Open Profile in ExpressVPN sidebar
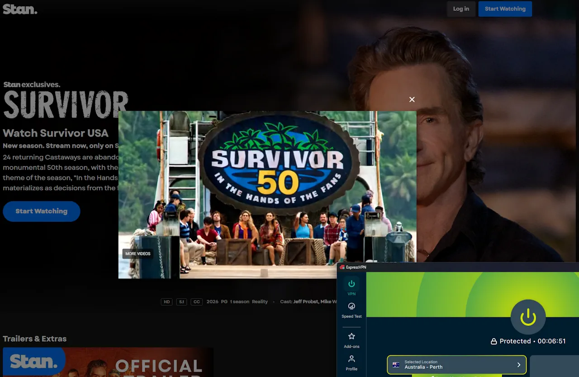 (351, 363)
